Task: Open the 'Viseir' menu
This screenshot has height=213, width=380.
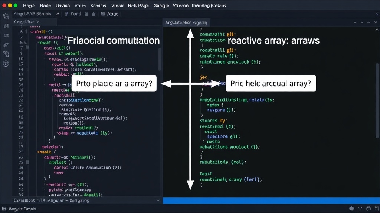Action: pos(117,6)
